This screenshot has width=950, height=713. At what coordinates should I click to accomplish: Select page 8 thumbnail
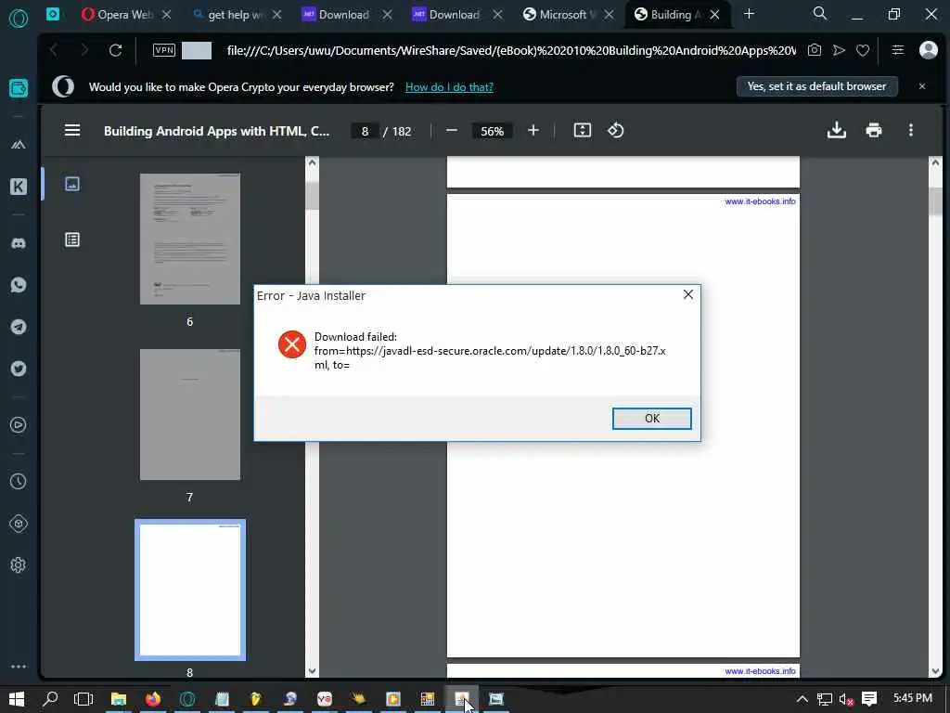pos(189,590)
